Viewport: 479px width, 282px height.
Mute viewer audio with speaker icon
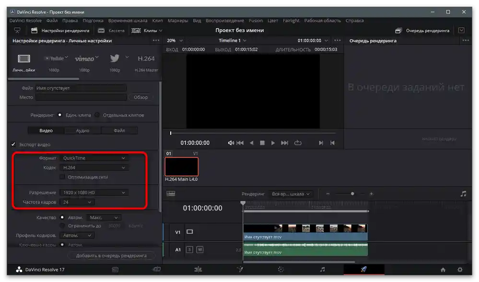231,143
